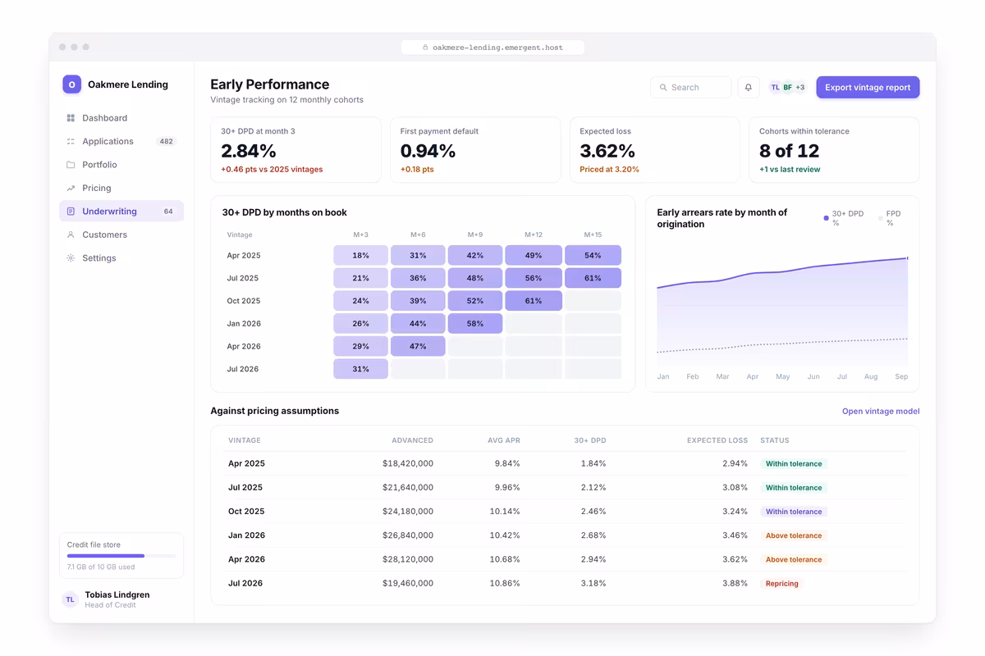Select the Apr 2025 row in pricing table
The height and width of the screenshot is (656, 985).
click(565, 463)
